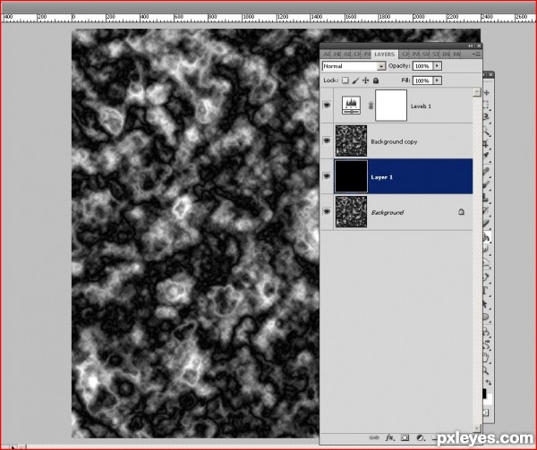Viewport: 537px width, 450px height.
Task: Switch to the HI (History) tab
Action: 337,55
